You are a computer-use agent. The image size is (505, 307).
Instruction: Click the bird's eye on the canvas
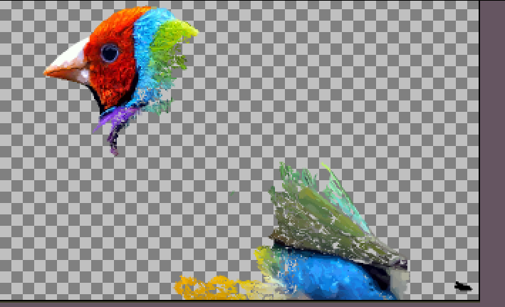pyautogui.click(x=110, y=53)
